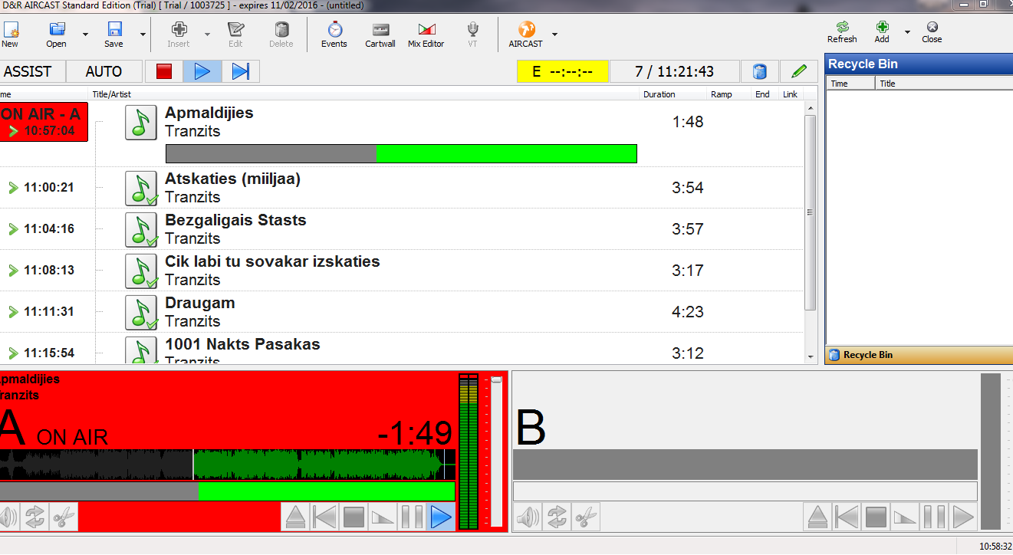Click the pencil edit icon beside the clock
Screen dimensions: 1013x555
[798, 71]
